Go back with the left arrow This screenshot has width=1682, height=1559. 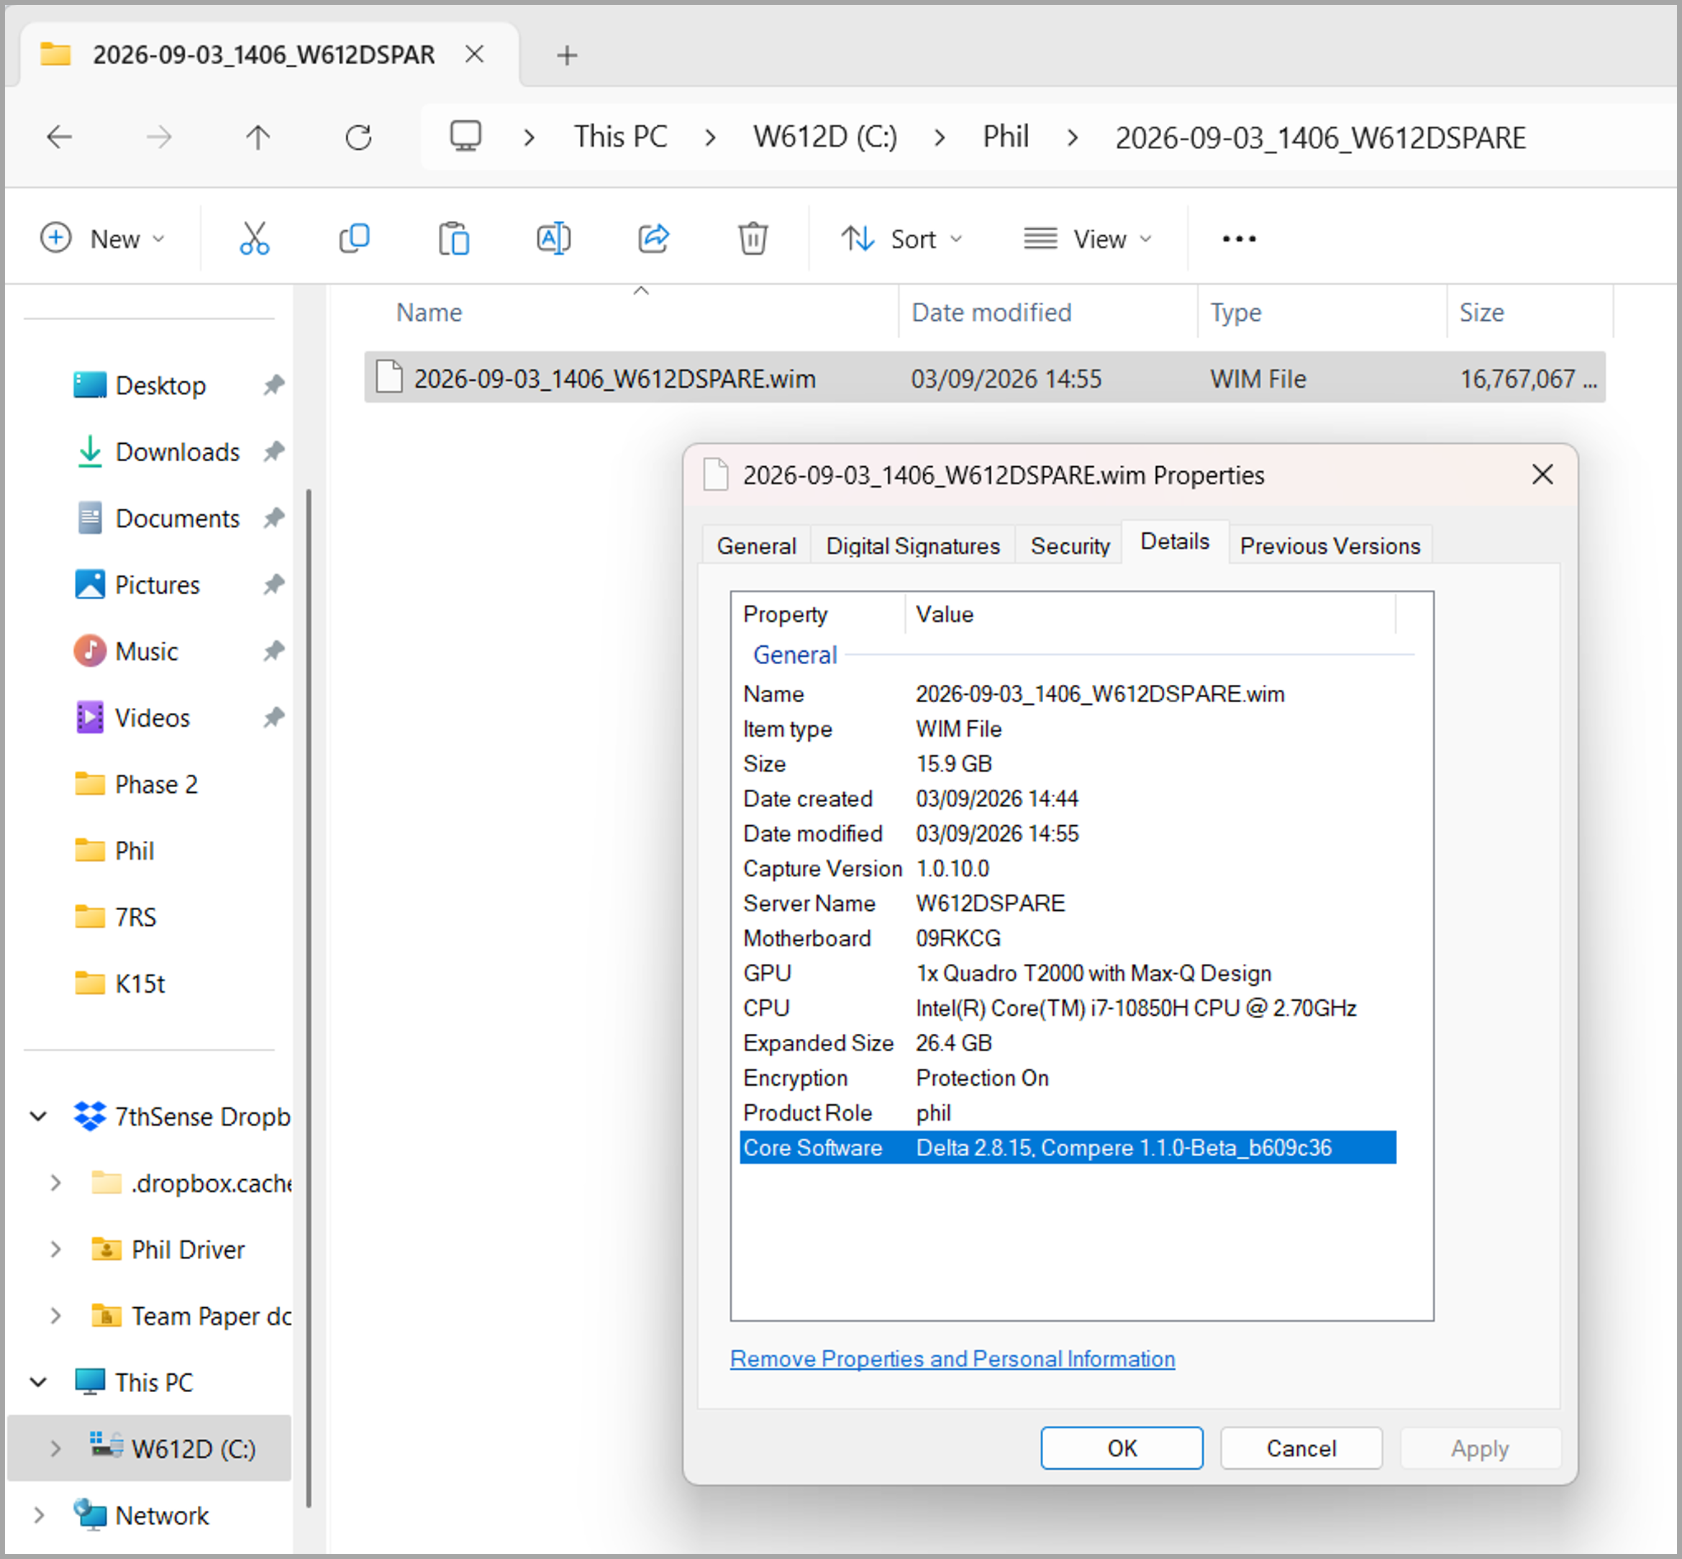click(59, 137)
